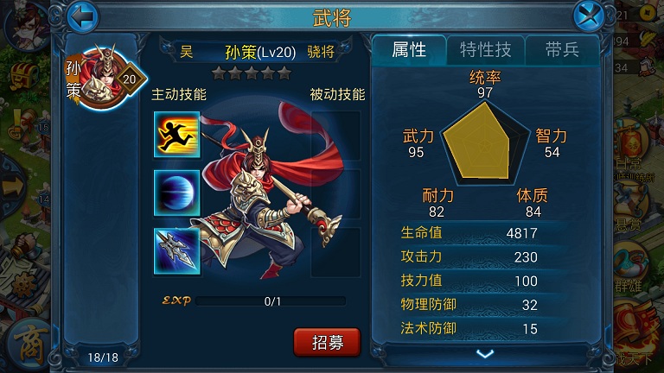Open the 属性 tab
664x373 pixels.
[409, 50]
